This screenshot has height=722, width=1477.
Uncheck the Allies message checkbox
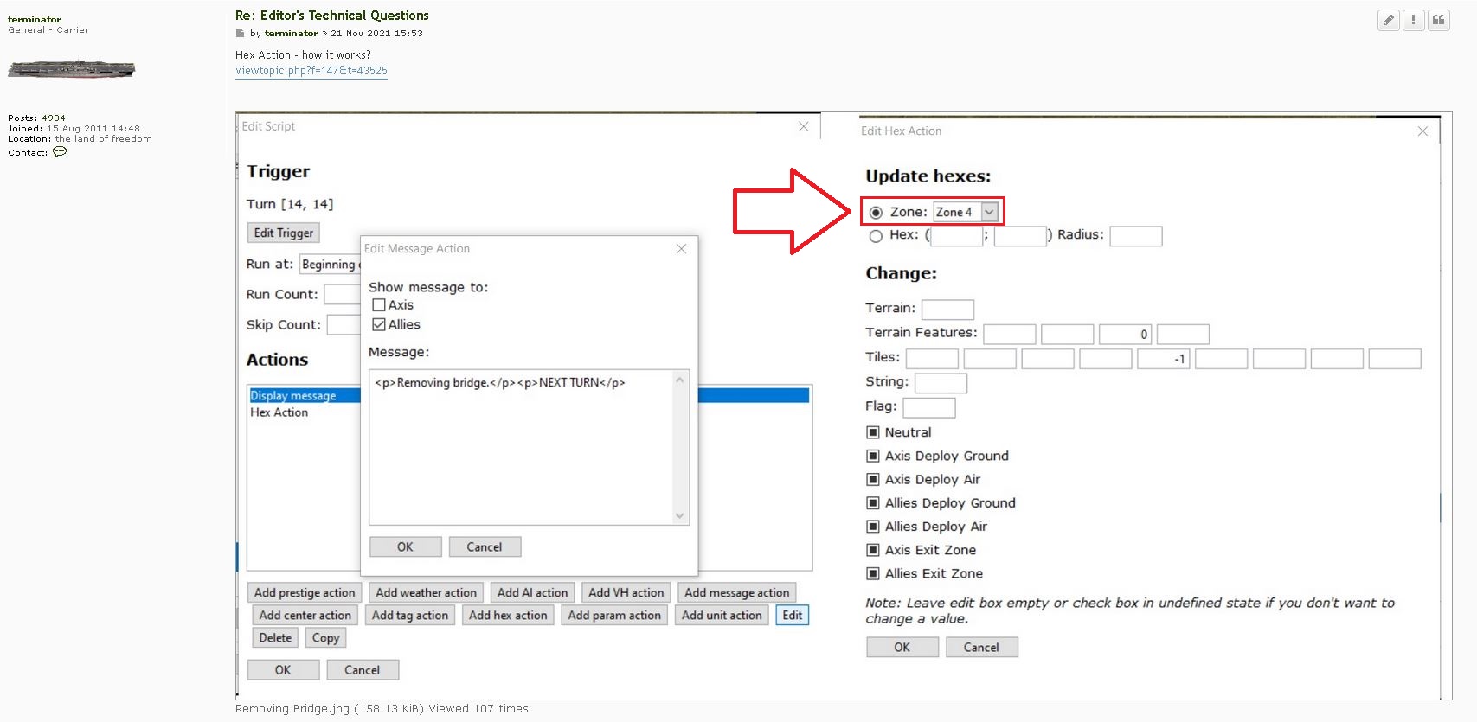379,325
